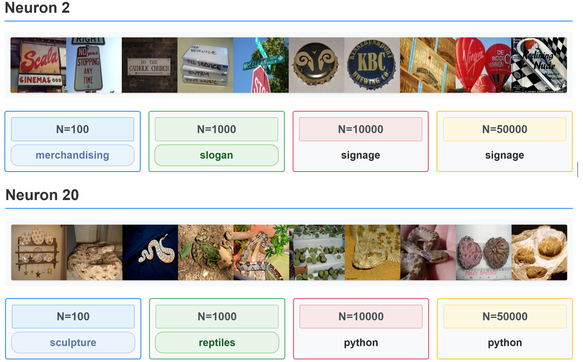
Task: Click the "merchandising" label pill
Action: [x=73, y=155]
